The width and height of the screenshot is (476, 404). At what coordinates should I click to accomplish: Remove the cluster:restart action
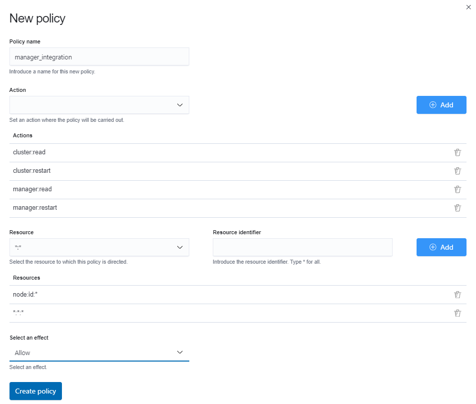(457, 171)
